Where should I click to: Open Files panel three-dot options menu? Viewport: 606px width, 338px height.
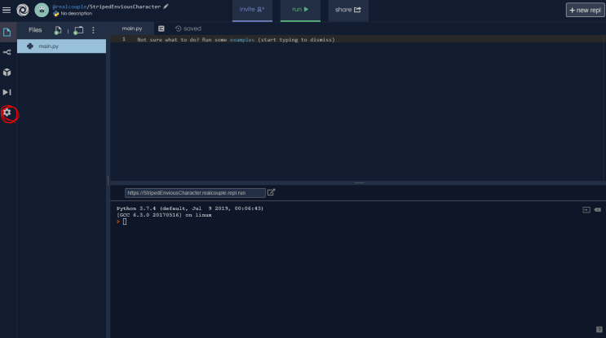coord(93,30)
